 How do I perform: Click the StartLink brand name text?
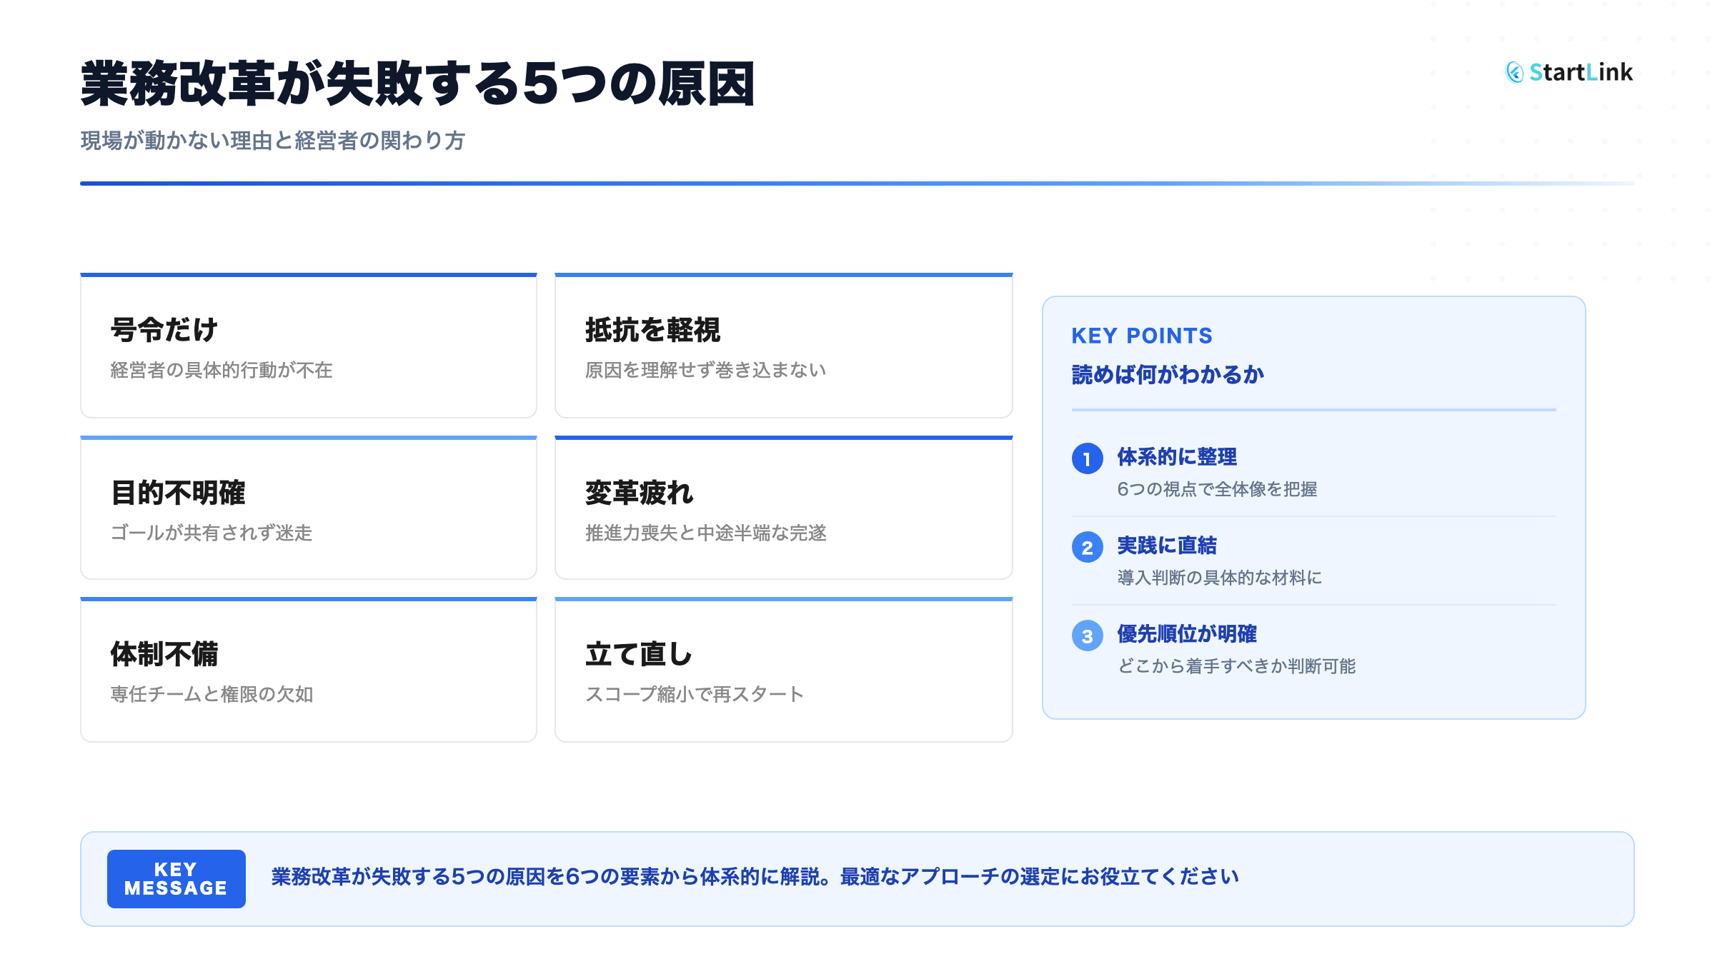(1581, 72)
